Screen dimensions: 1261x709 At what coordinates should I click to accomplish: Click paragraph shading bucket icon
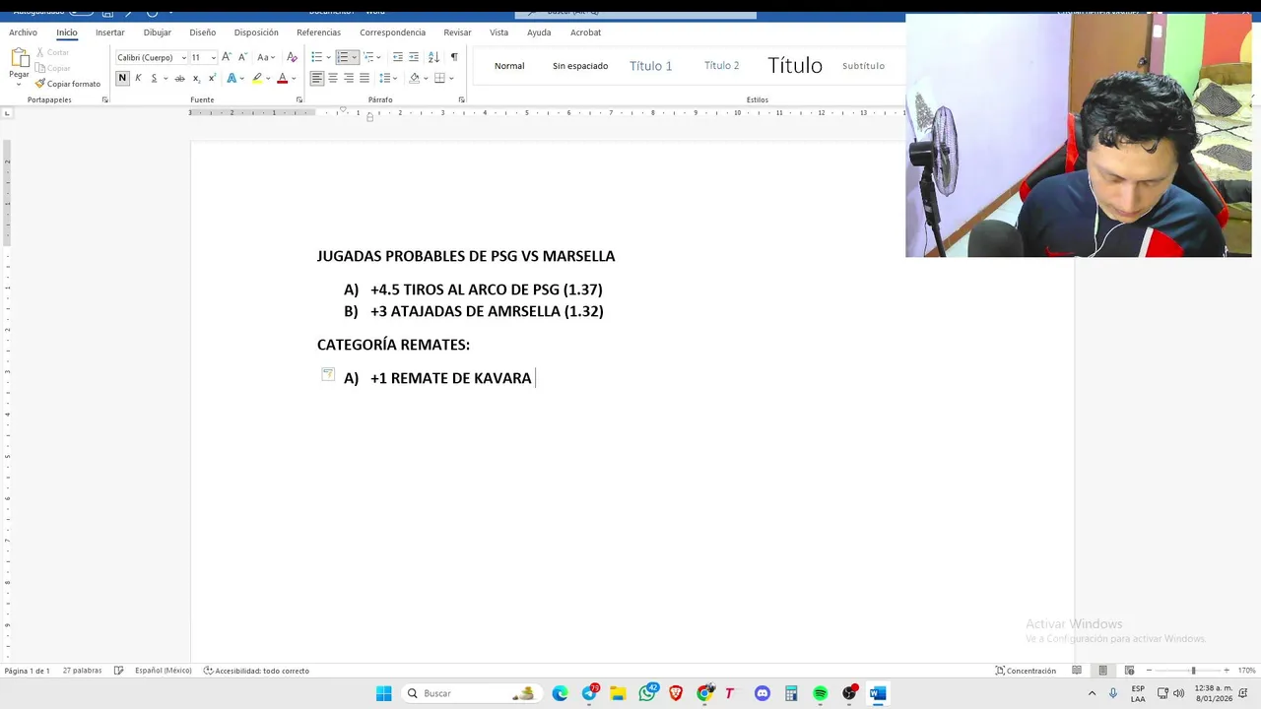tap(414, 78)
